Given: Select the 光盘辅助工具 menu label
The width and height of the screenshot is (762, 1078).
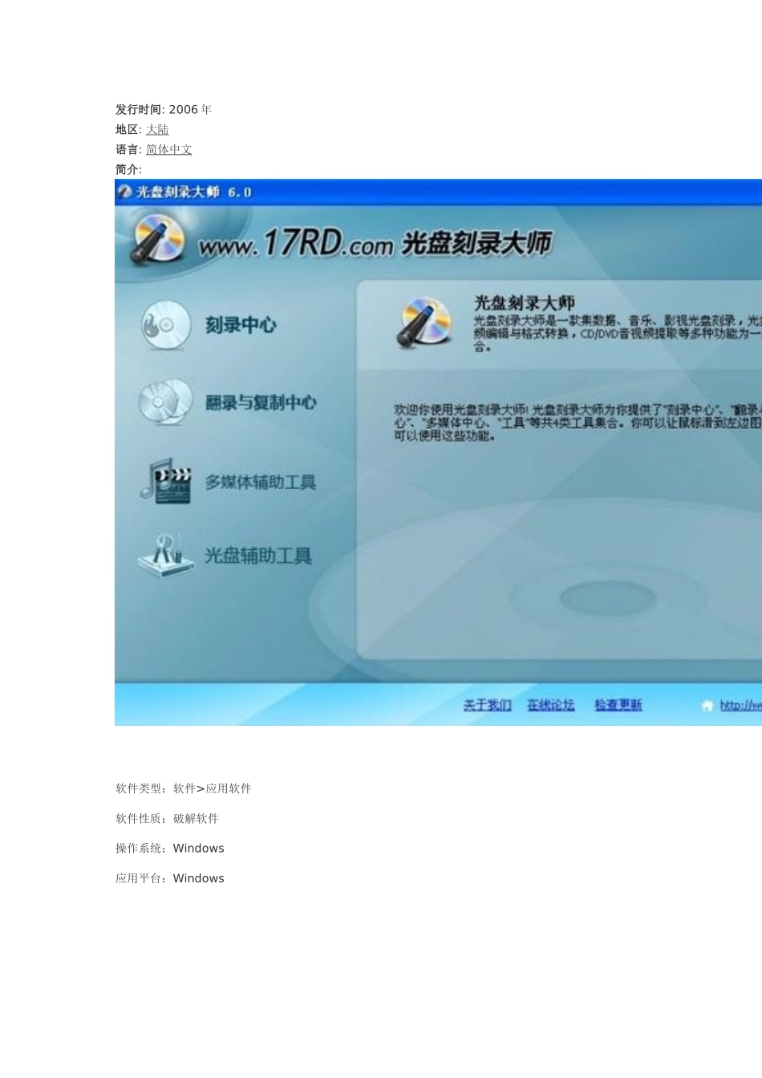Looking at the screenshot, I should point(257,556).
